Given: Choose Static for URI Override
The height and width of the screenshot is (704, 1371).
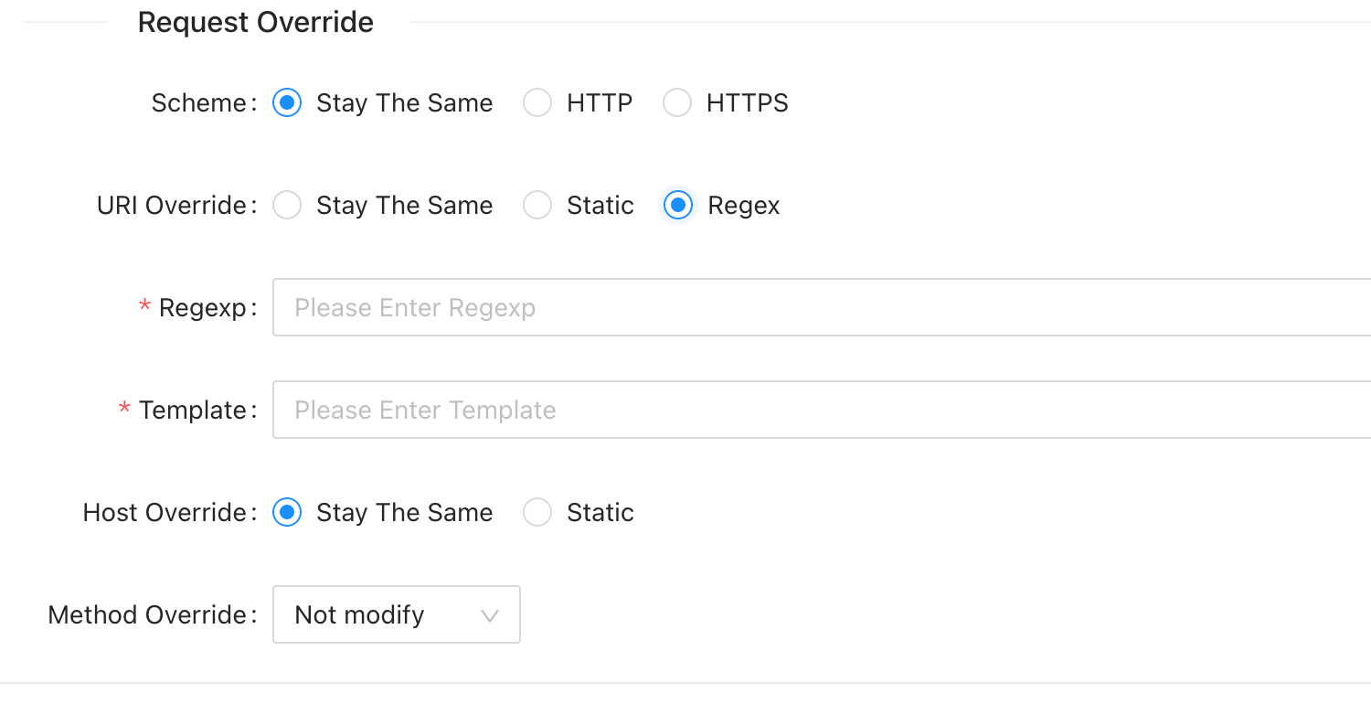Looking at the screenshot, I should pyautogui.click(x=537, y=205).
